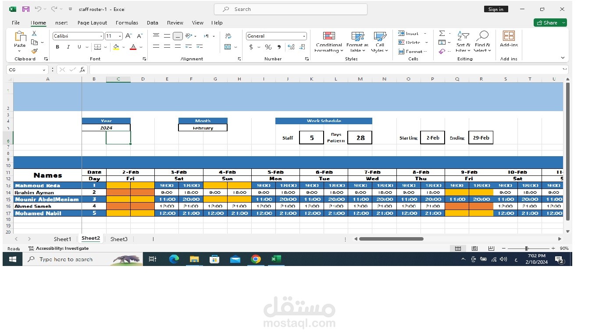This screenshot has height=336, width=599.
Task: Expand Cell Styles menu
Action: [380, 42]
